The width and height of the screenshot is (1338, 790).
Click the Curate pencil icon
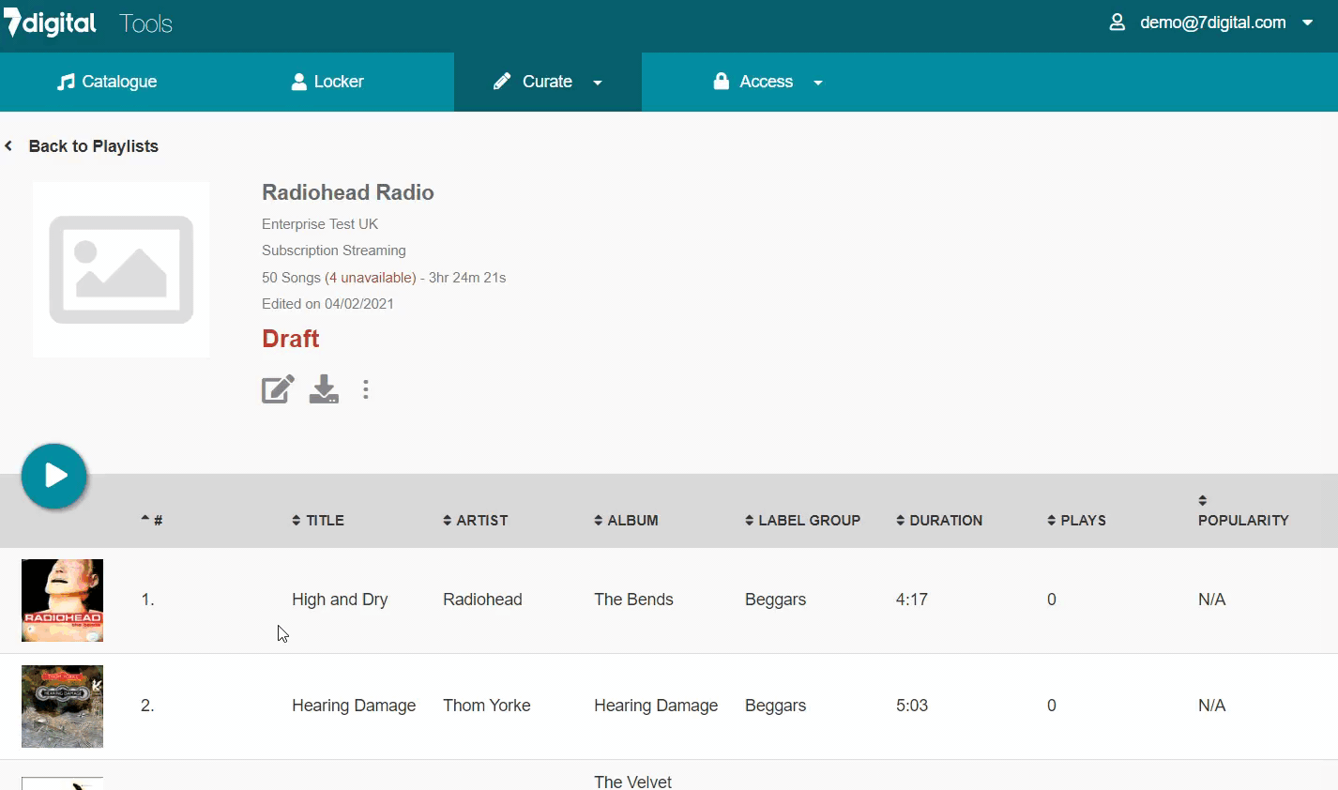click(502, 82)
